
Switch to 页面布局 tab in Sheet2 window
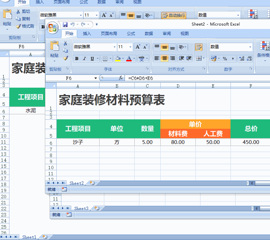click(x=109, y=33)
